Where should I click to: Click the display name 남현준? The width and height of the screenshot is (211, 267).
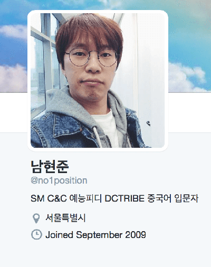(50, 166)
